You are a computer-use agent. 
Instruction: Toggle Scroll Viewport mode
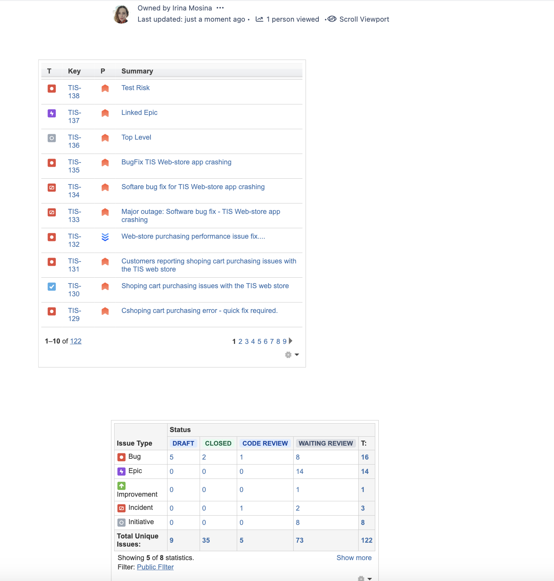[332, 19]
